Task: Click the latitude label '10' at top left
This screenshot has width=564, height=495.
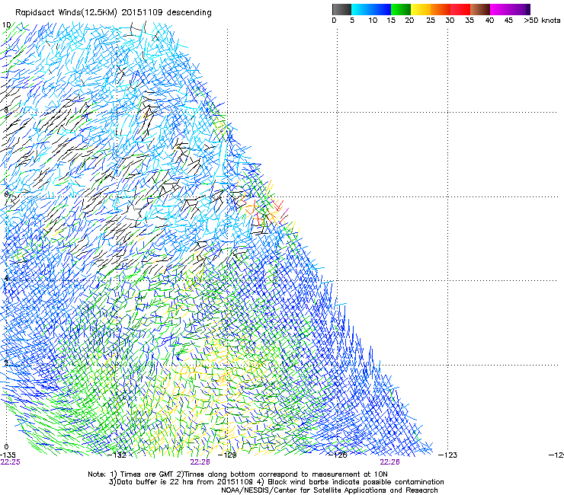Action: pyautogui.click(x=6, y=25)
